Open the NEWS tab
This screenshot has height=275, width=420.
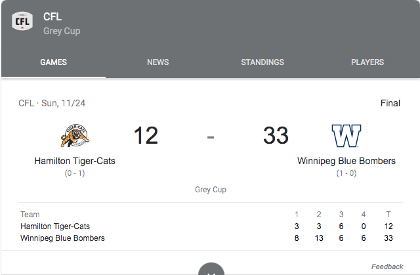[157, 62]
